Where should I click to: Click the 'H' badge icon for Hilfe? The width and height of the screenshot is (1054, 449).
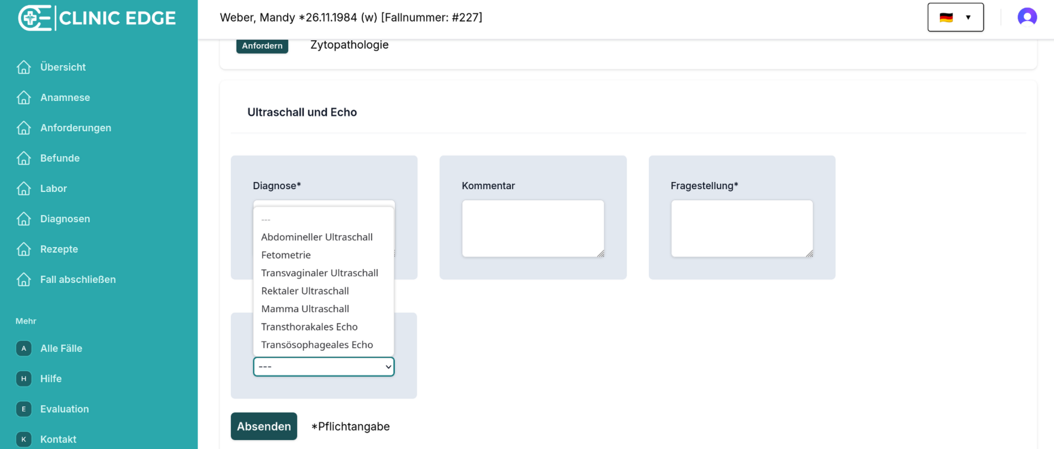click(x=24, y=379)
